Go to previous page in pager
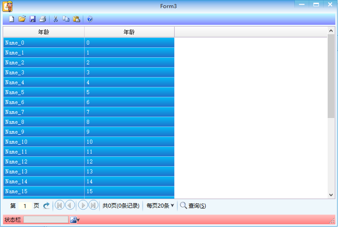The width and height of the screenshot is (338, 227). pos(70,205)
